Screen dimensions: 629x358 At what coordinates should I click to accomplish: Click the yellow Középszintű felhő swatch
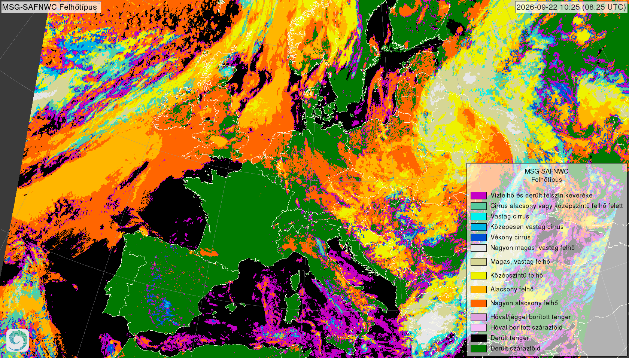(478, 275)
